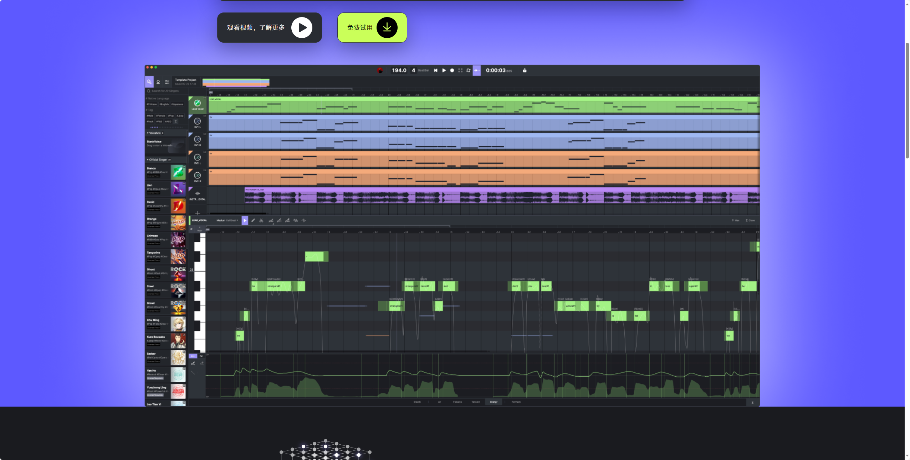Toggle the highlighted auto-scroll follow button
The height and width of the screenshot is (460, 910).
click(x=477, y=70)
